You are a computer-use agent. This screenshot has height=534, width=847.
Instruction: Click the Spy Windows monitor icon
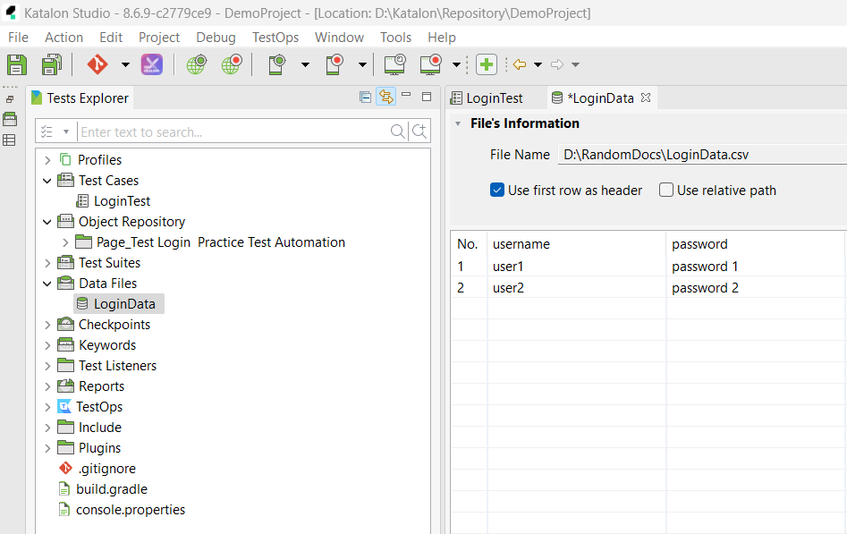click(394, 65)
